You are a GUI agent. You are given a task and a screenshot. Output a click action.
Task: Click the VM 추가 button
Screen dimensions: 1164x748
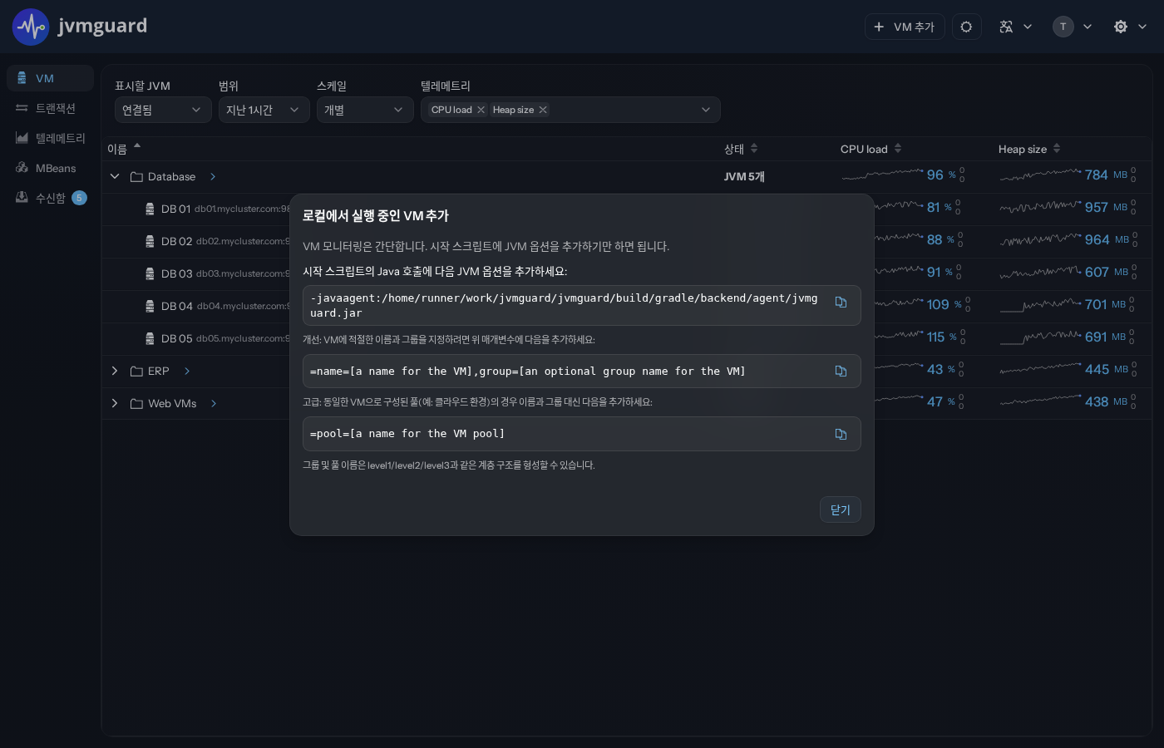click(x=905, y=27)
